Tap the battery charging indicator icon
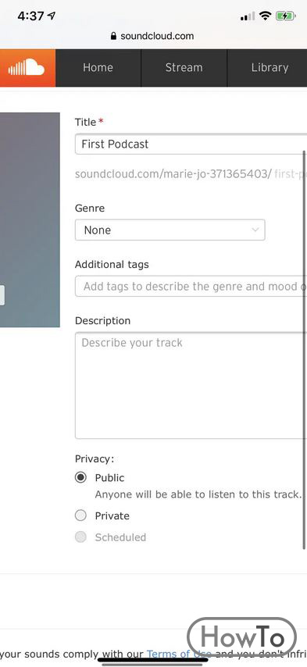 coord(284,16)
